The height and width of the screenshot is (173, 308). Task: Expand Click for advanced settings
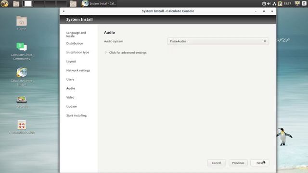click(126, 52)
